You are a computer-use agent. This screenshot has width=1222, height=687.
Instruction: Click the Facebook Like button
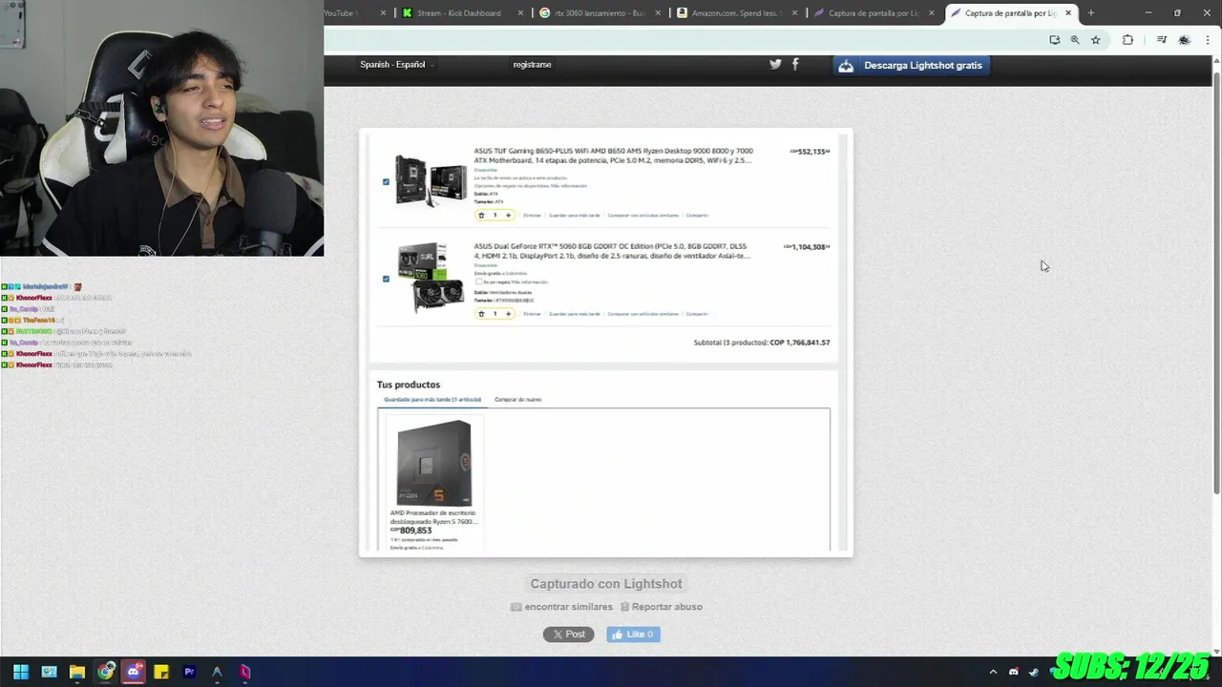[633, 635]
